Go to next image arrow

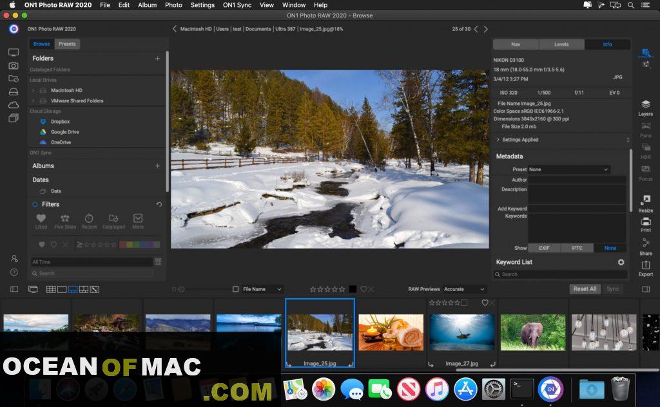click(x=486, y=29)
